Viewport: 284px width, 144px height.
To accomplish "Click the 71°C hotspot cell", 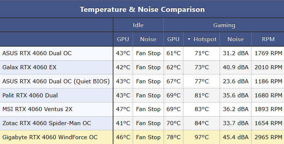I will tap(202, 53).
